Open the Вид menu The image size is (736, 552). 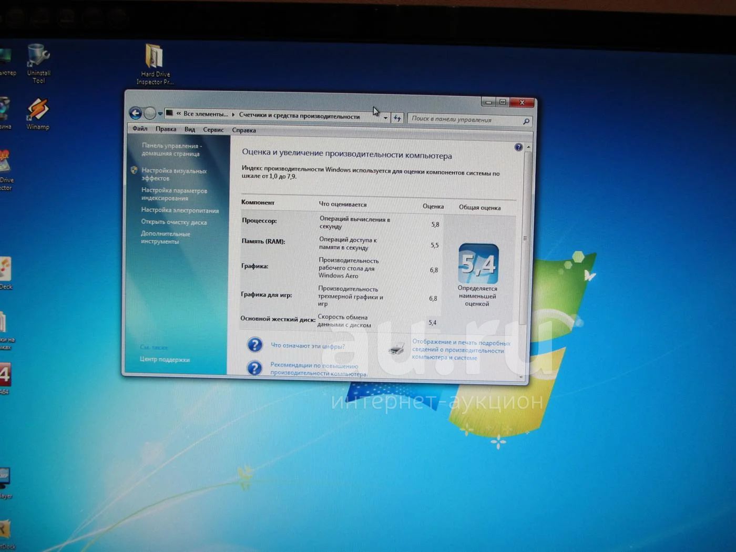click(190, 129)
